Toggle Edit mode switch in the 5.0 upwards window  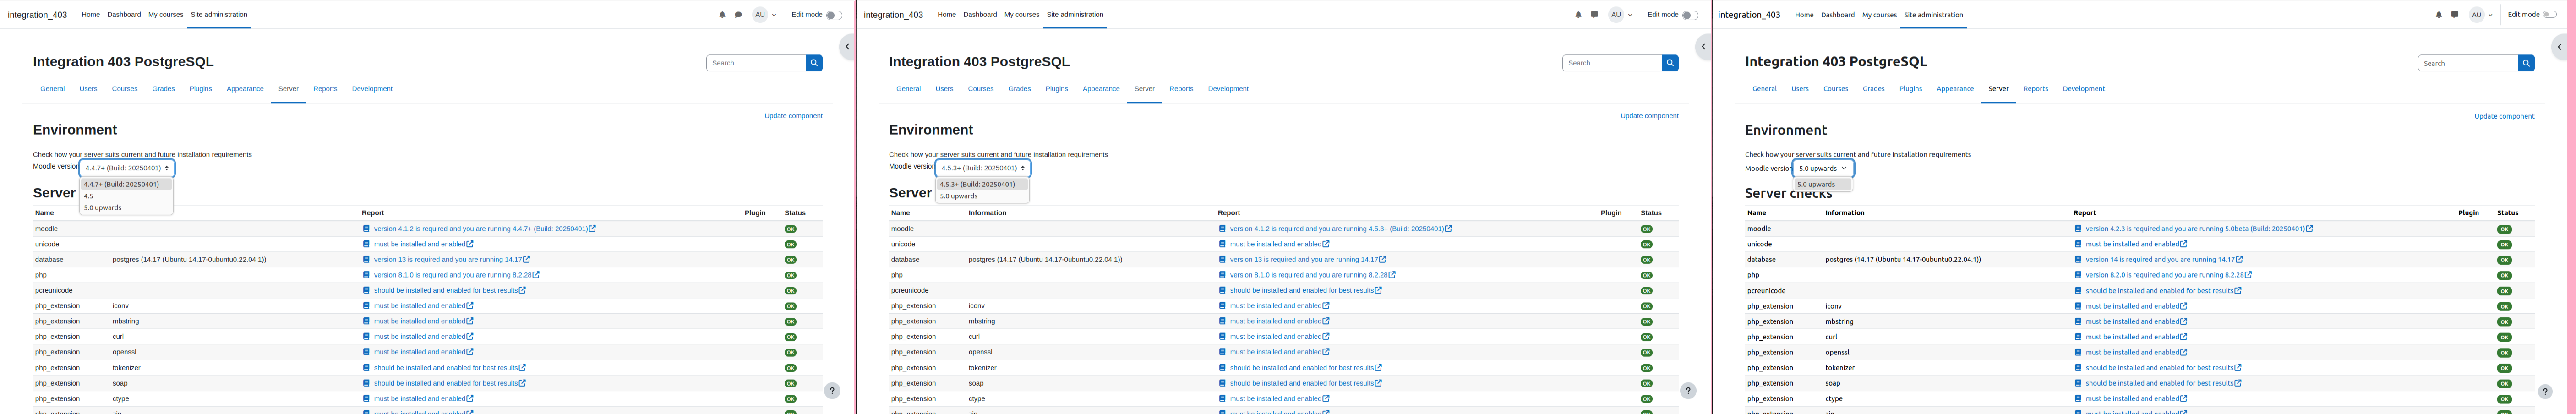point(2550,15)
